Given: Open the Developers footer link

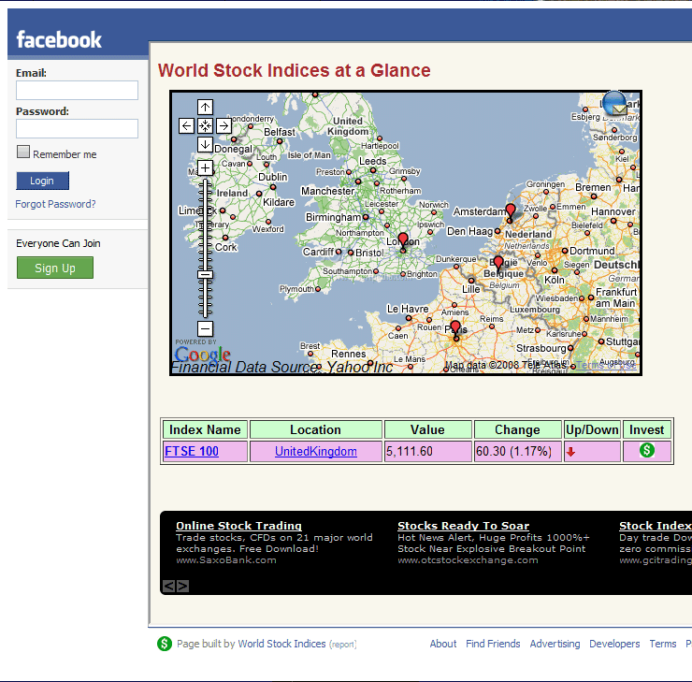Looking at the screenshot, I should point(614,644).
